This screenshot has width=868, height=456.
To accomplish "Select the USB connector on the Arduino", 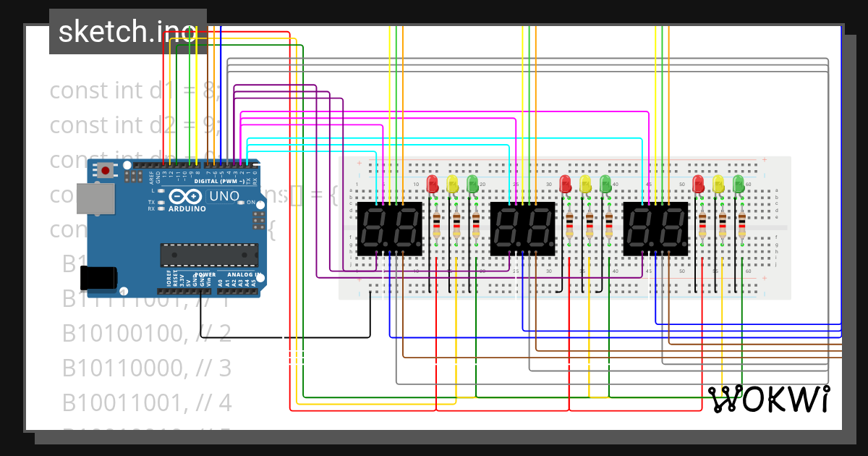I will coord(97,199).
